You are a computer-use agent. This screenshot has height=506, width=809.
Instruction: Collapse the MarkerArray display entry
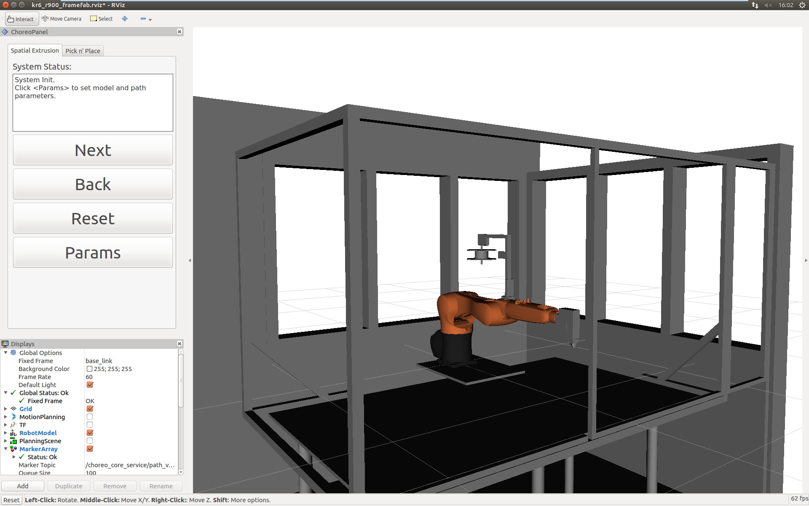coord(5,449)
